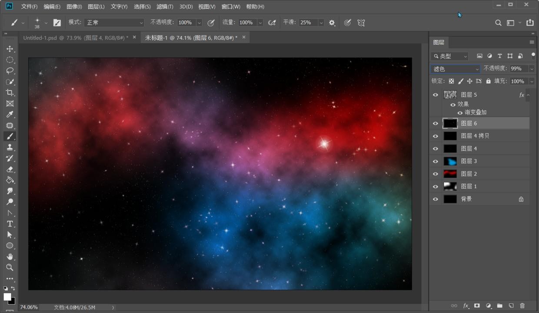
Task: Select the Horizontal Type tool
Action: tap(10, 224)
